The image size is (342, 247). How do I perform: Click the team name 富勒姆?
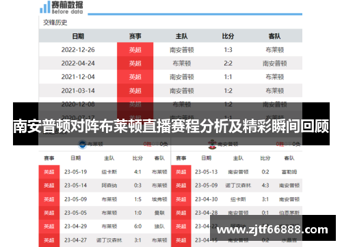click(x=289, y=172)
